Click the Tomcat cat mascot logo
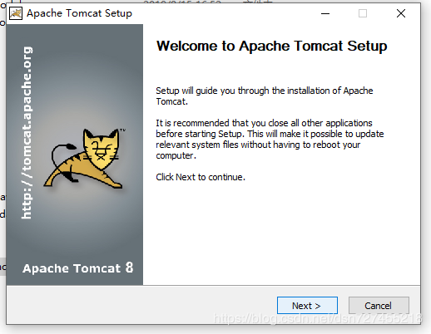Screen dimensions: 431x334 coord(85,158)
